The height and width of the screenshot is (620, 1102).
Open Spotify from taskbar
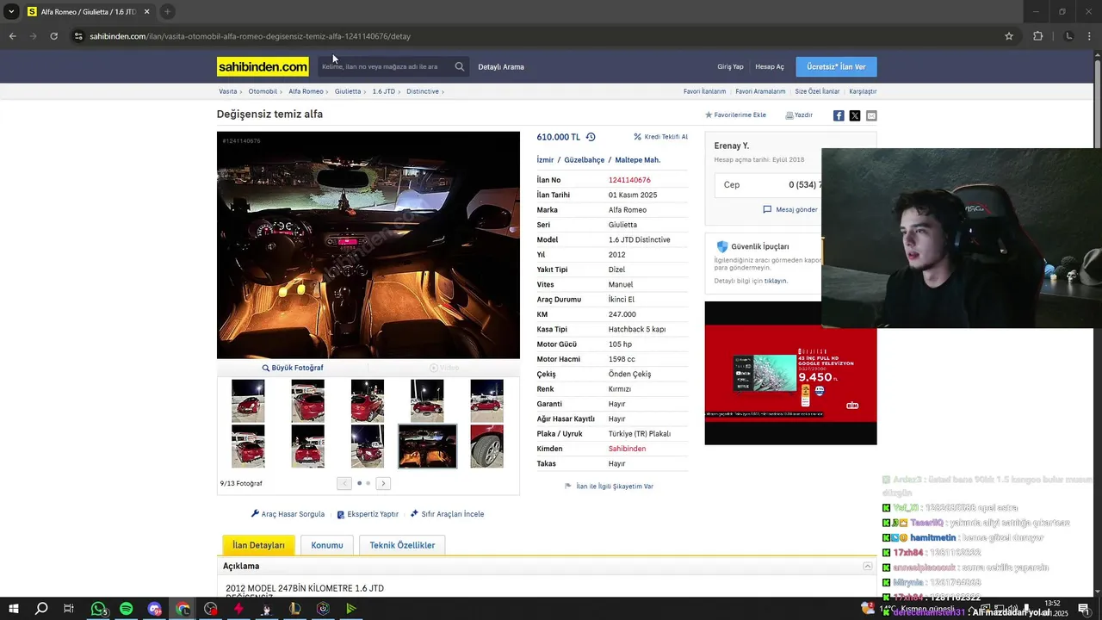point(127,609)
